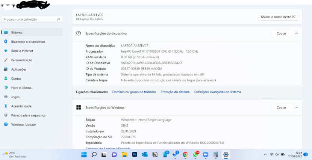Collapse the Especificações do dispositivo section
The image size is (312, 160).
tap(297, 33)
